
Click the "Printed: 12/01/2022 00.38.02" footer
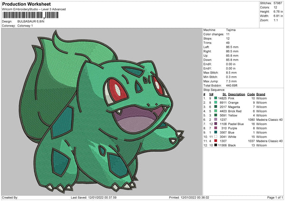[189, 197]
